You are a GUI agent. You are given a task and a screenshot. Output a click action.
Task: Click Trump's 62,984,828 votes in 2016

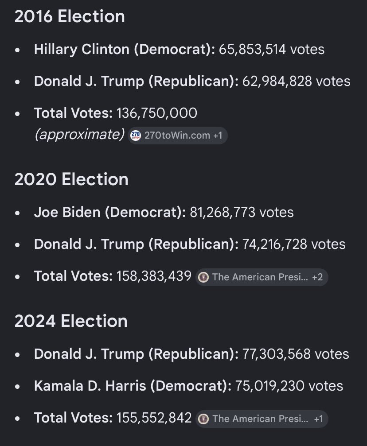[x=297, y=81]
